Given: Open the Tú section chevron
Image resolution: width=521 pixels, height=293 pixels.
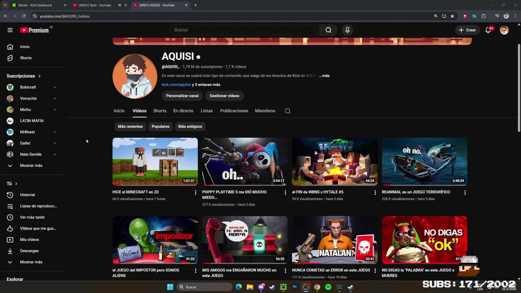Looking at the screenshot, I should point(16,184).
